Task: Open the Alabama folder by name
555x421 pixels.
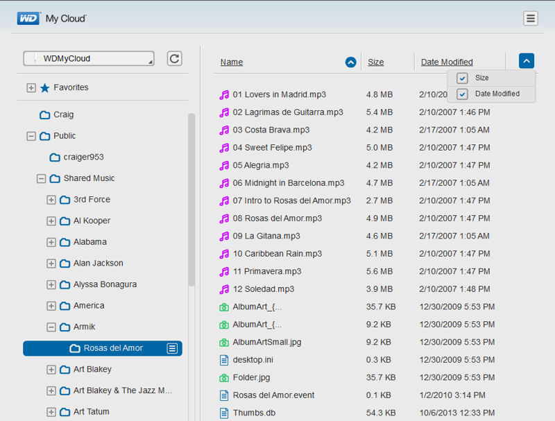Action: [x=90, y=242]
